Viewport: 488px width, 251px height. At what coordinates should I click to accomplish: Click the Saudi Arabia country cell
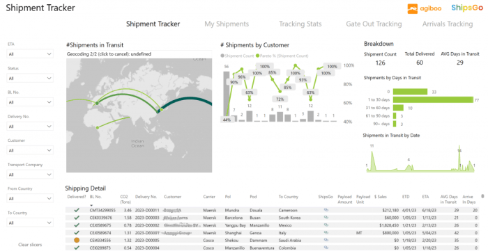(290, 240)
